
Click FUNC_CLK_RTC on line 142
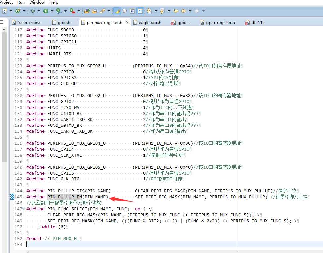63,179
